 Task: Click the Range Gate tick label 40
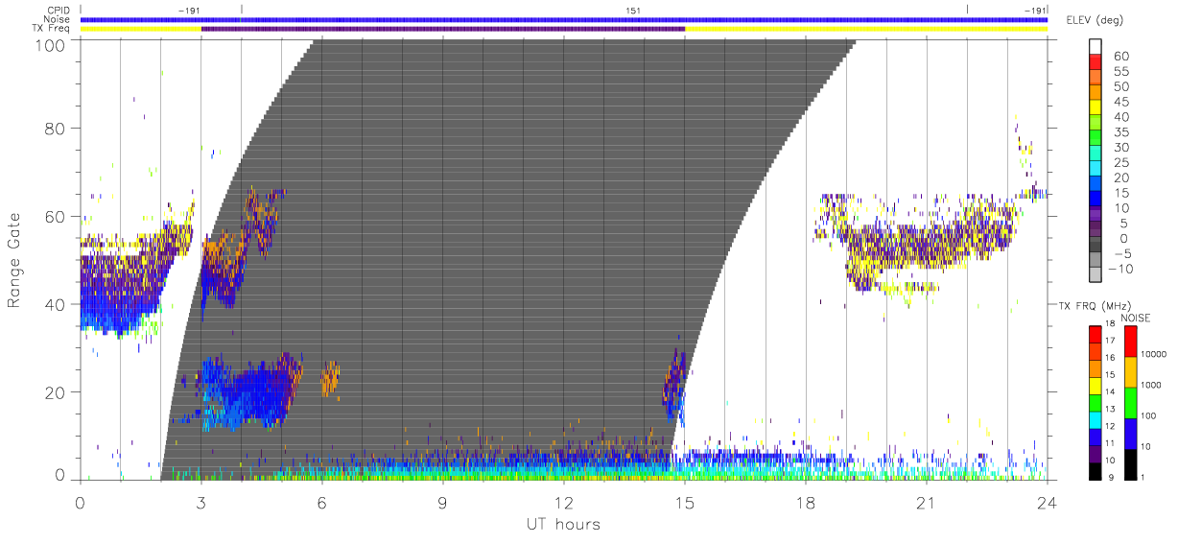click(x=57, y=304)
